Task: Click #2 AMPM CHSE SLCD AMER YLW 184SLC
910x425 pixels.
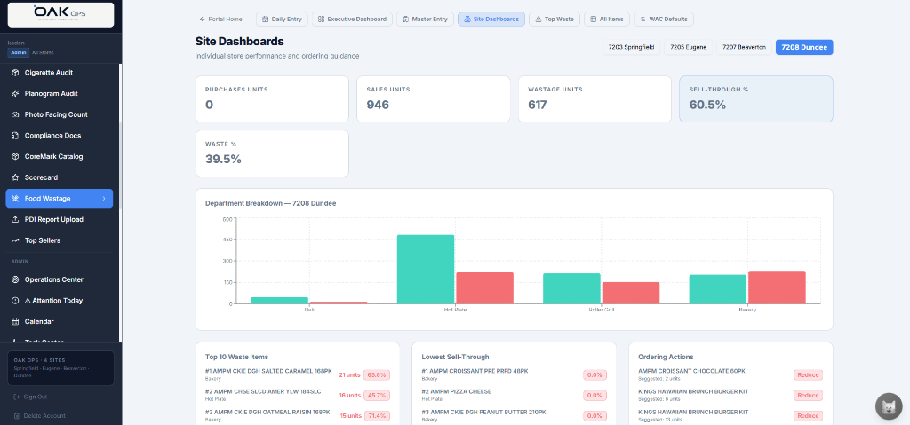Action: click(263, 391)
